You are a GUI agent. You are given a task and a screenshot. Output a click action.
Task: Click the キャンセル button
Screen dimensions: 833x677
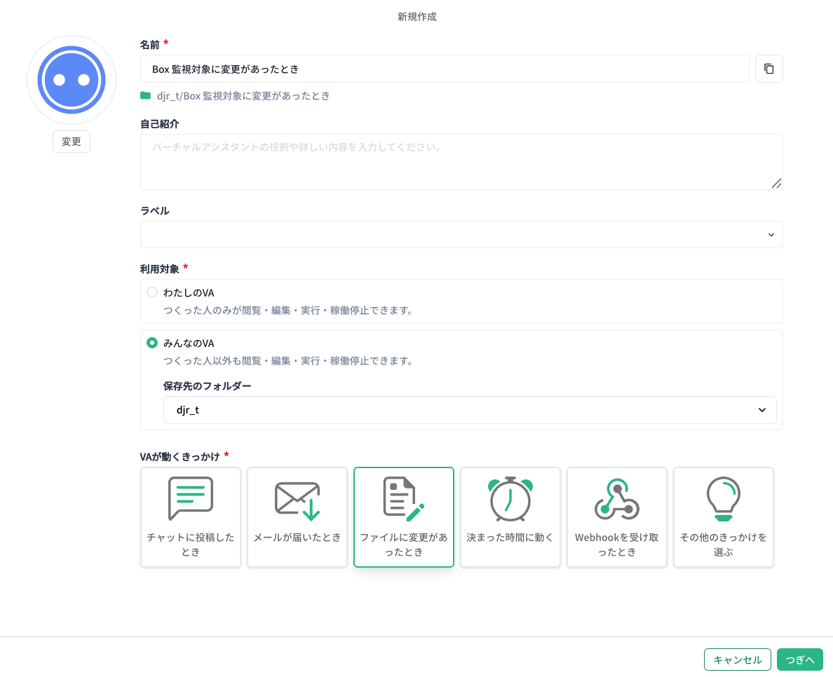pos(737,659)
